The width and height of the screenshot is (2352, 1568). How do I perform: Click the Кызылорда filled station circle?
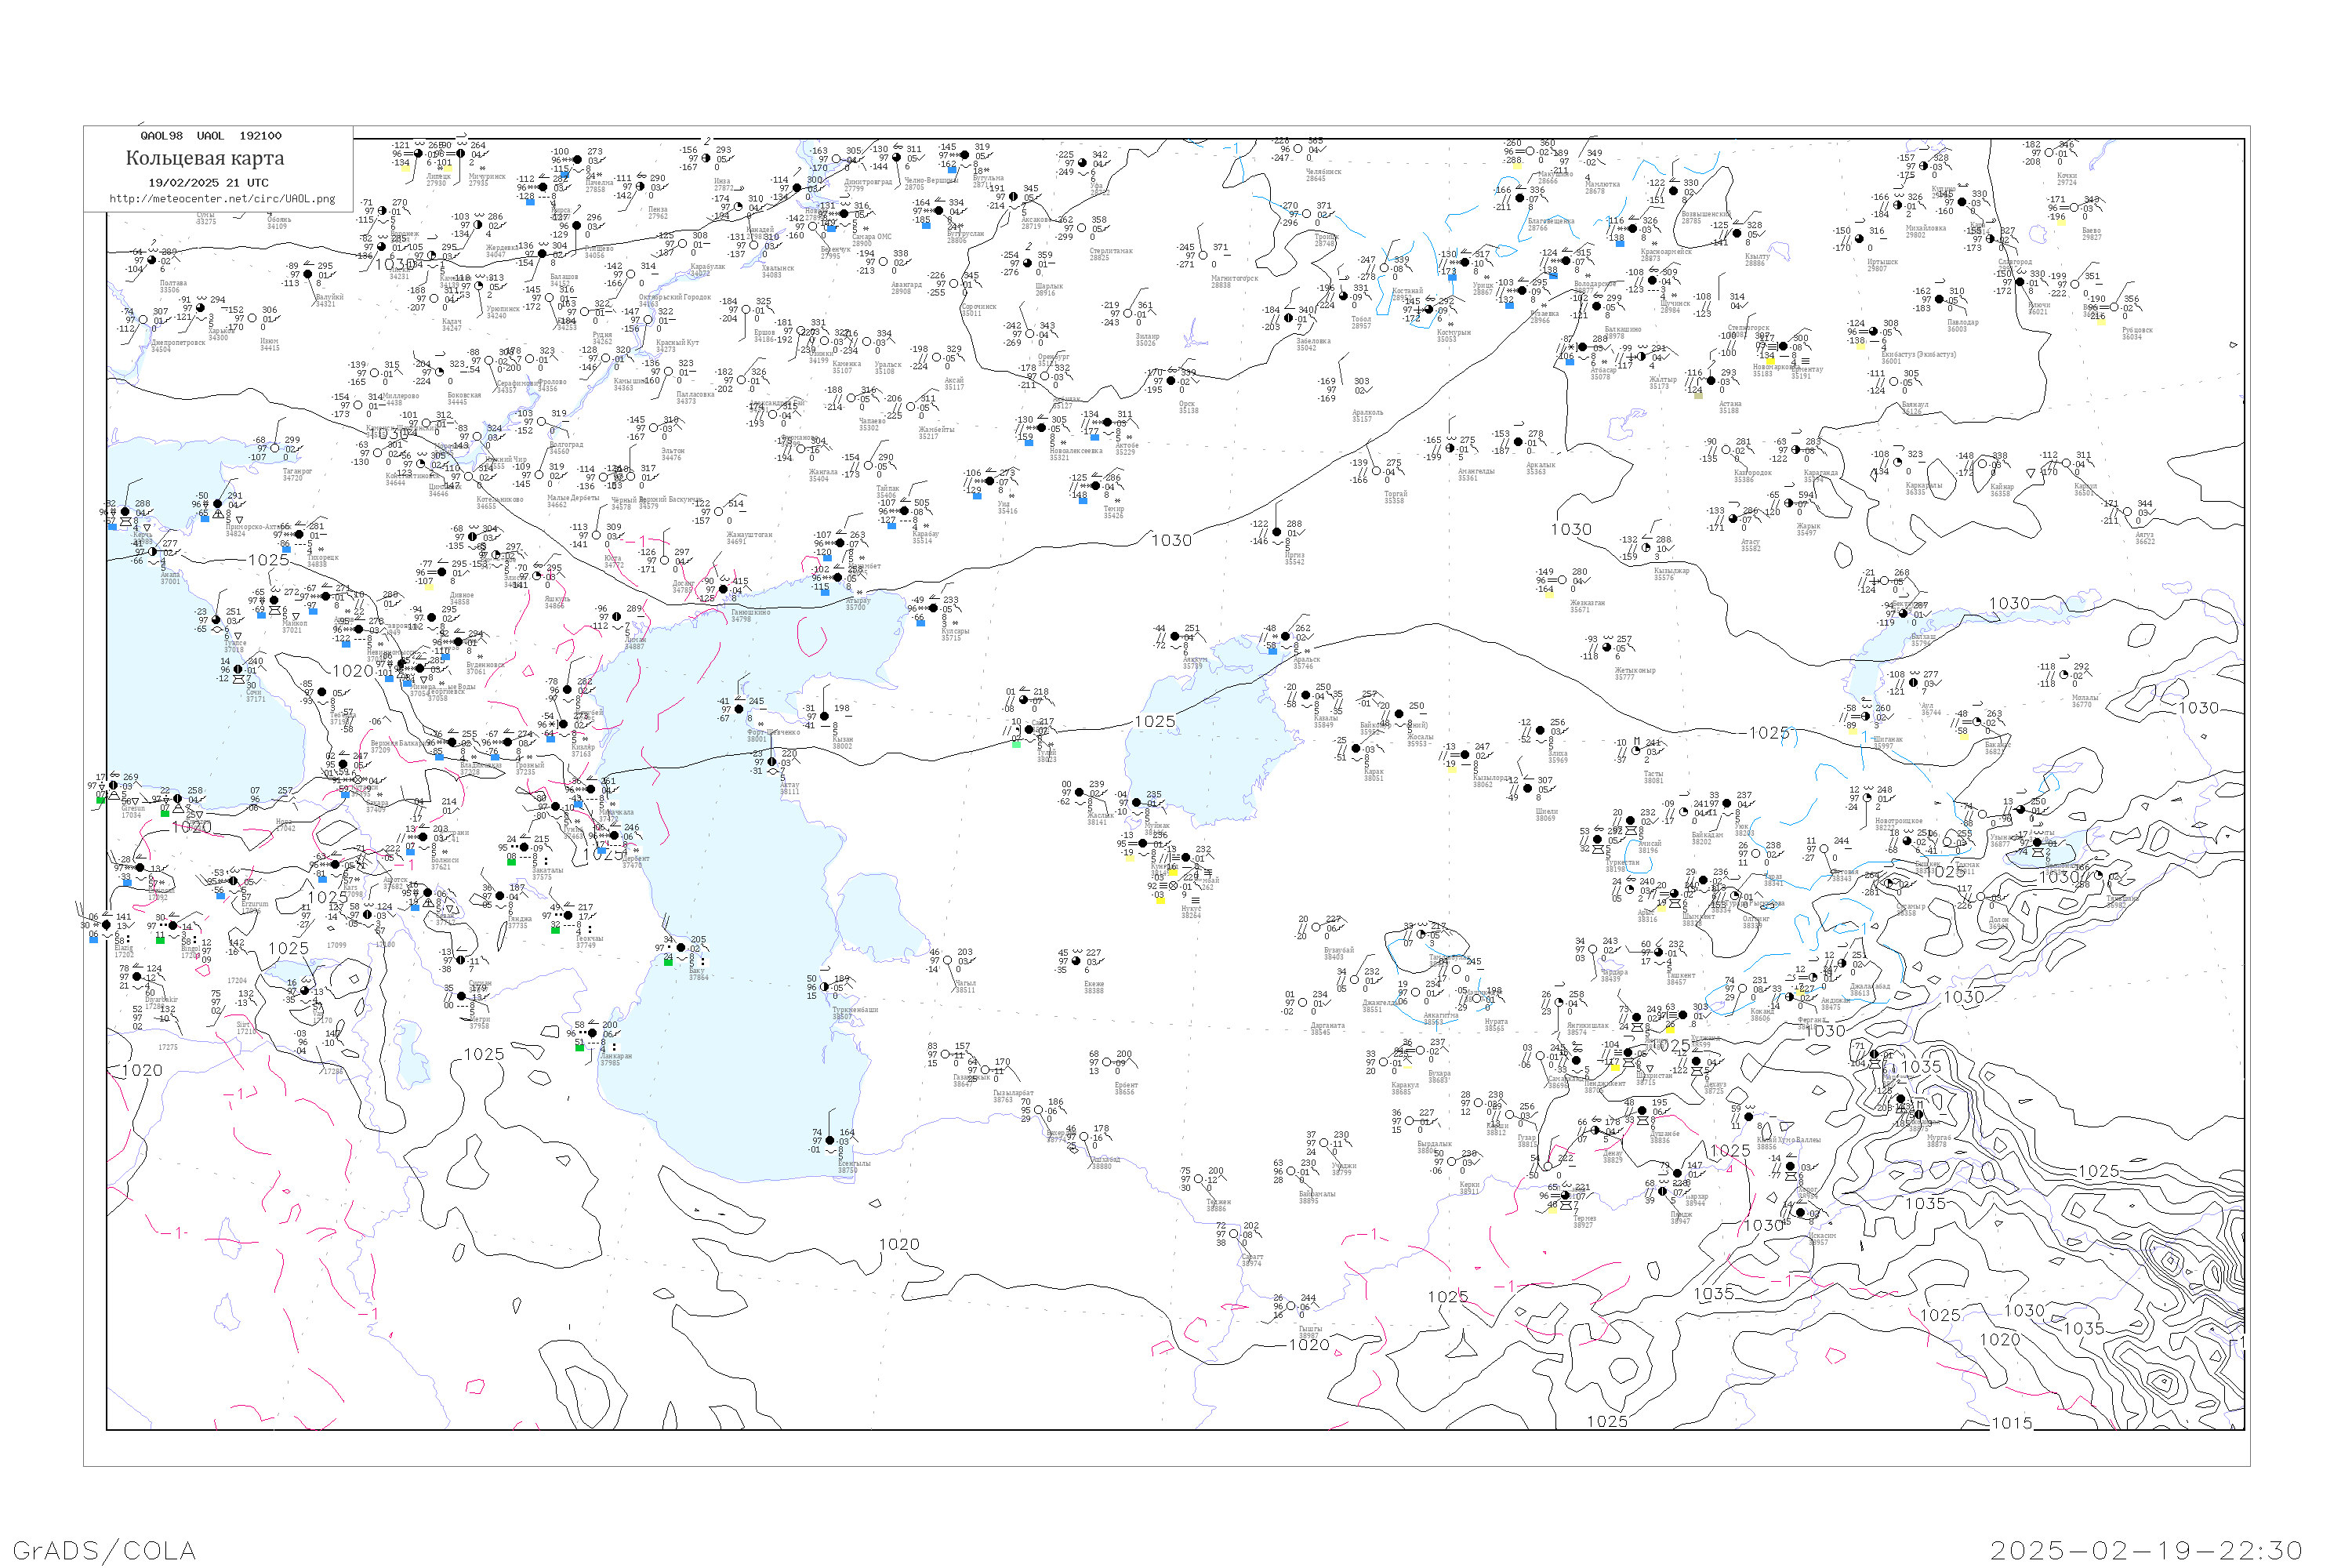click(x=1465, y=755)
